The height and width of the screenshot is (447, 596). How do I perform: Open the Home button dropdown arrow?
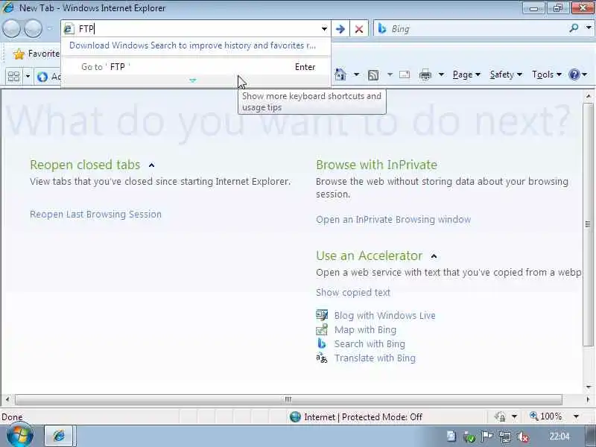click(x=357, y=74)
